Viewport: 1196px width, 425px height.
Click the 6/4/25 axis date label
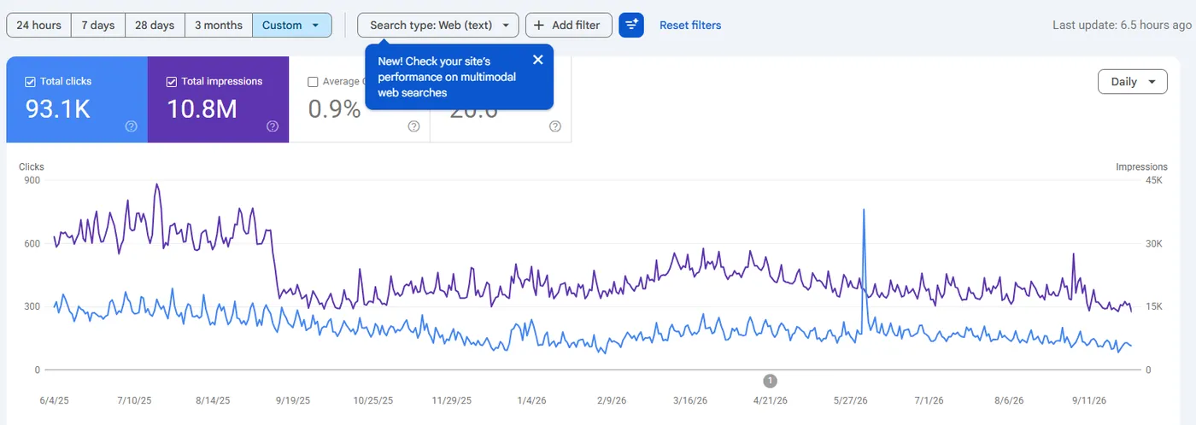click(x=54, y=399)
